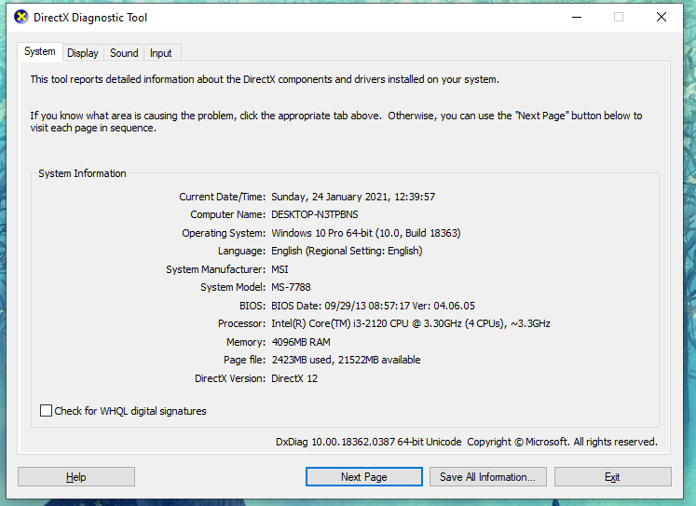Click the BIOS Date value text

pos(373,306)
